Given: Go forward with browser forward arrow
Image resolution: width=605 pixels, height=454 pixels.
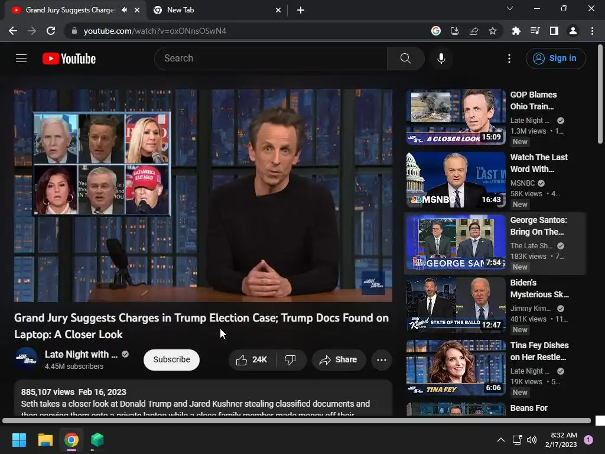Looking at the screenshot, I should tap(32, 31).
